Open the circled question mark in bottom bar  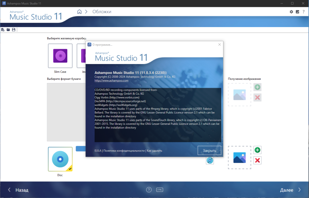click(x=149, y=190)
